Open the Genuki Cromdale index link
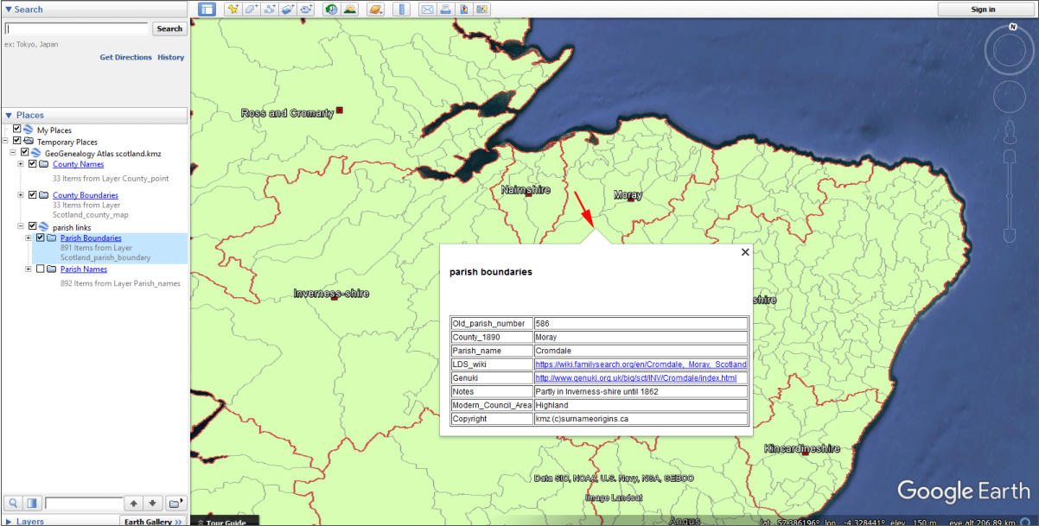Viewport: 1039px width, 526px height. coord(636,378)
